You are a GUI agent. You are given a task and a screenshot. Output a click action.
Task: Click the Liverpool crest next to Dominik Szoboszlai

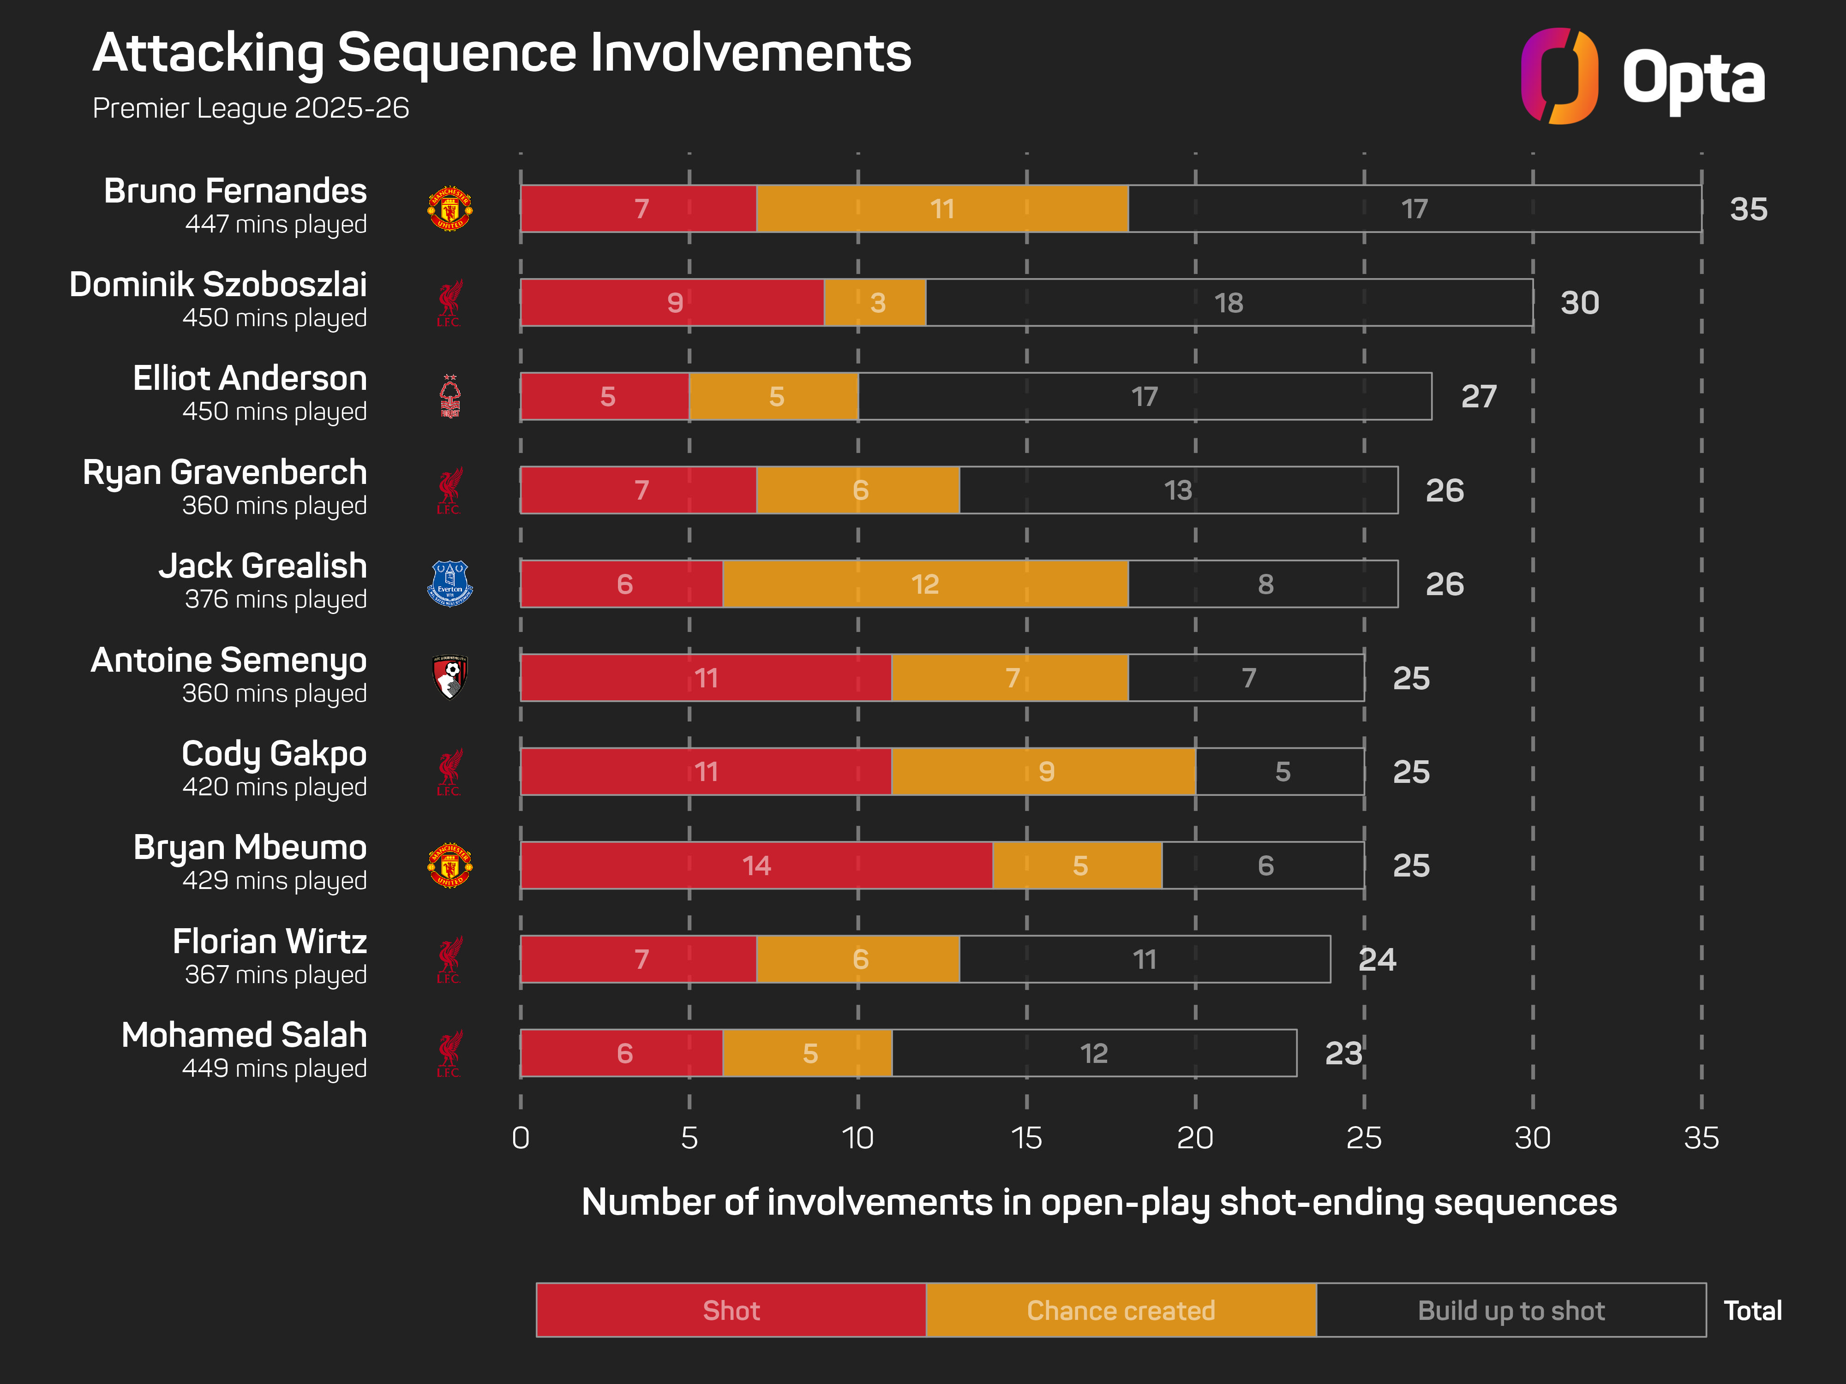pyautogui.click(x=450, y=303)
